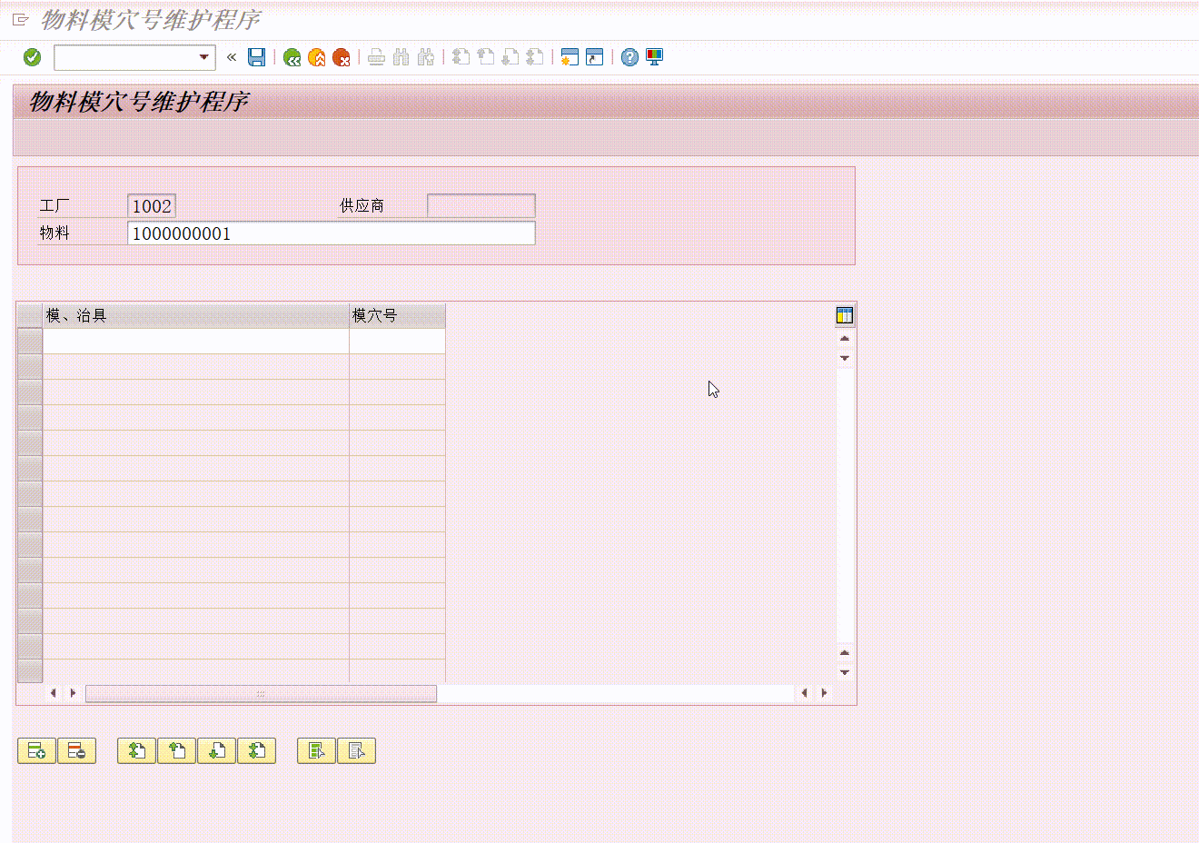Click toolbar Next Page icon
Screen dimensions: 1199x843
510,57
